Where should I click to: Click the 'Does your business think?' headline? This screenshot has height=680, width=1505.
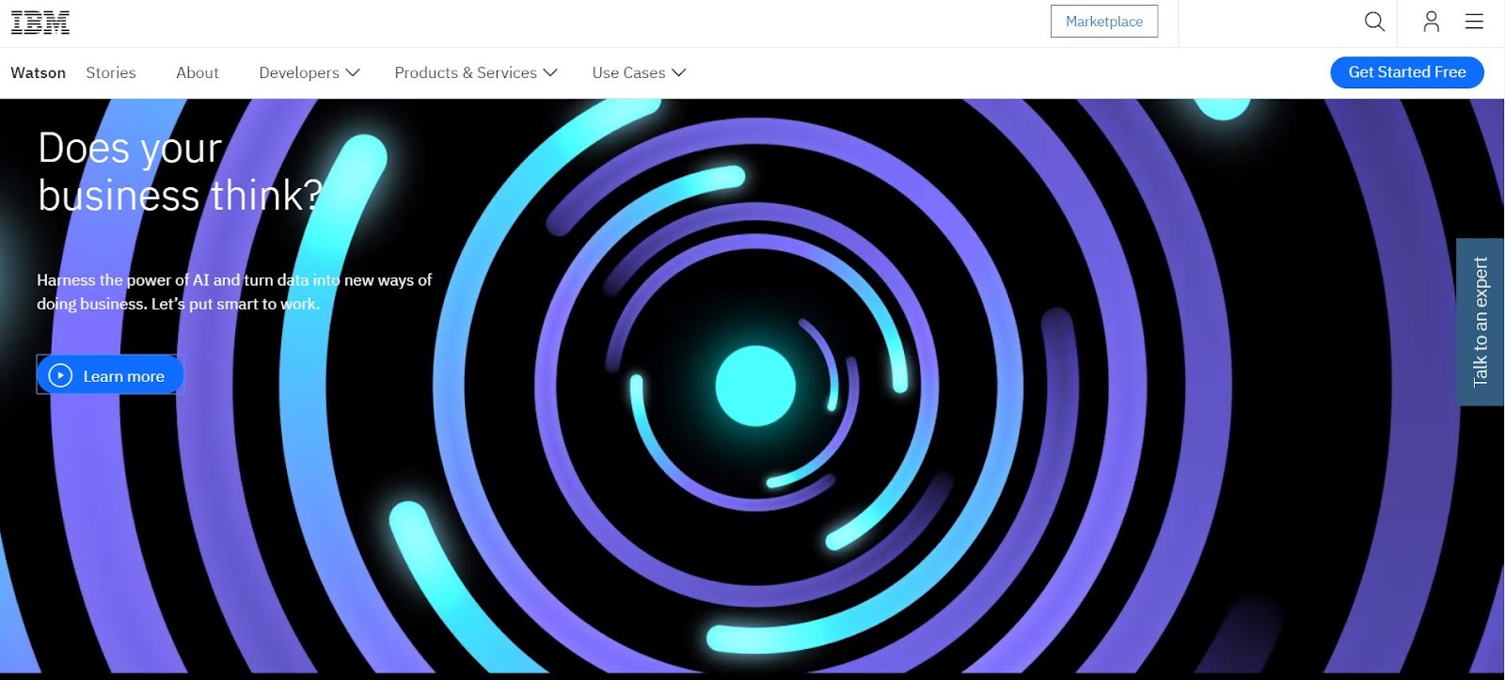point(180,172)
